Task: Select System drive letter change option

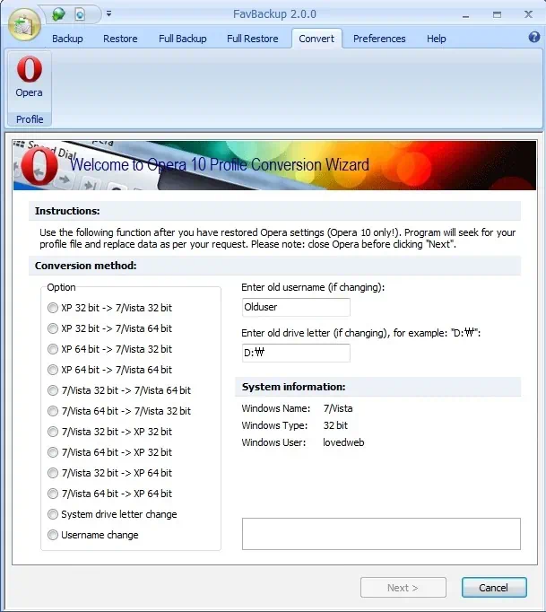Action: (53, 514)
